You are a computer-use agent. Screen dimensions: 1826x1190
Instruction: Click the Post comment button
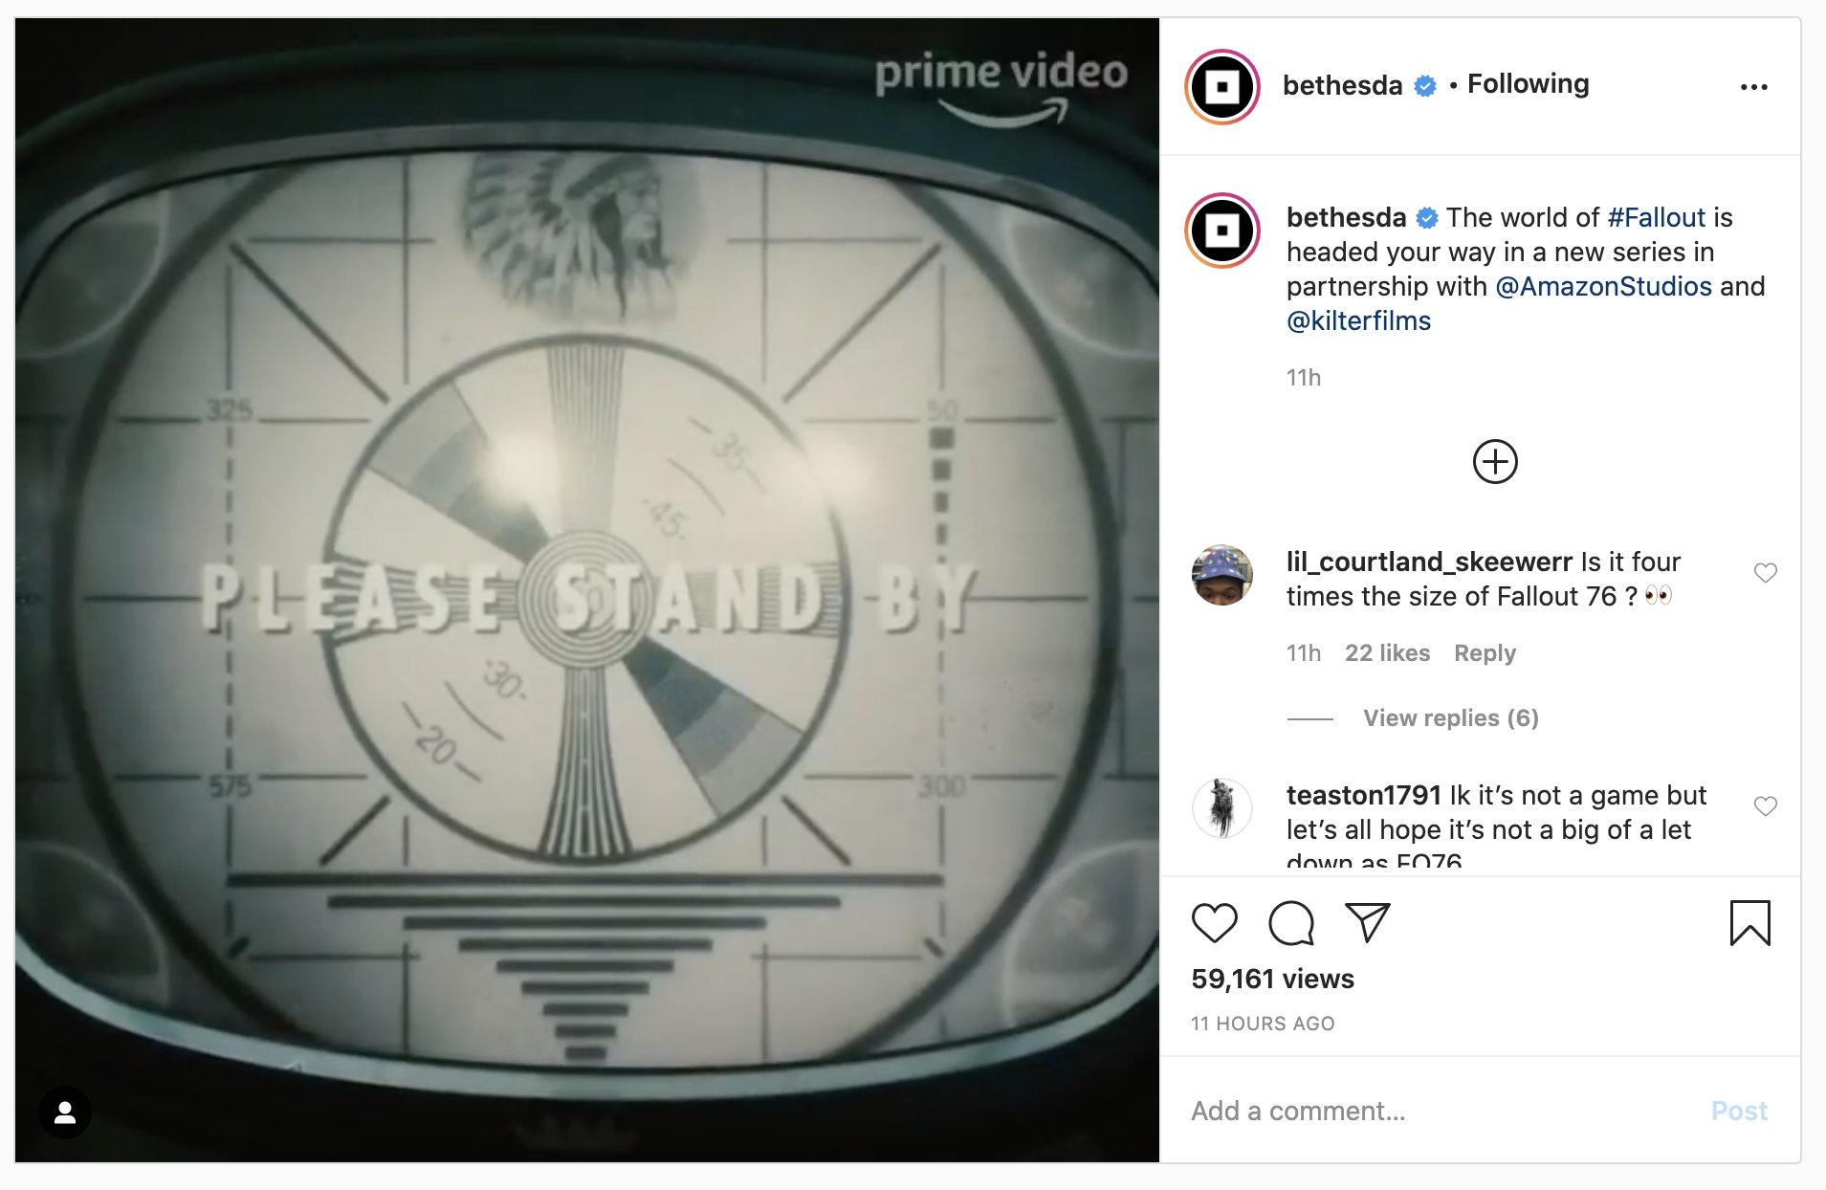(x=1739, y=1111)
